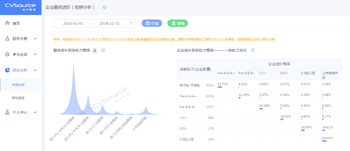350x151 pixels.
Task: Expand the 股权交易 menu chevron
Action: [x=35, y=39]
